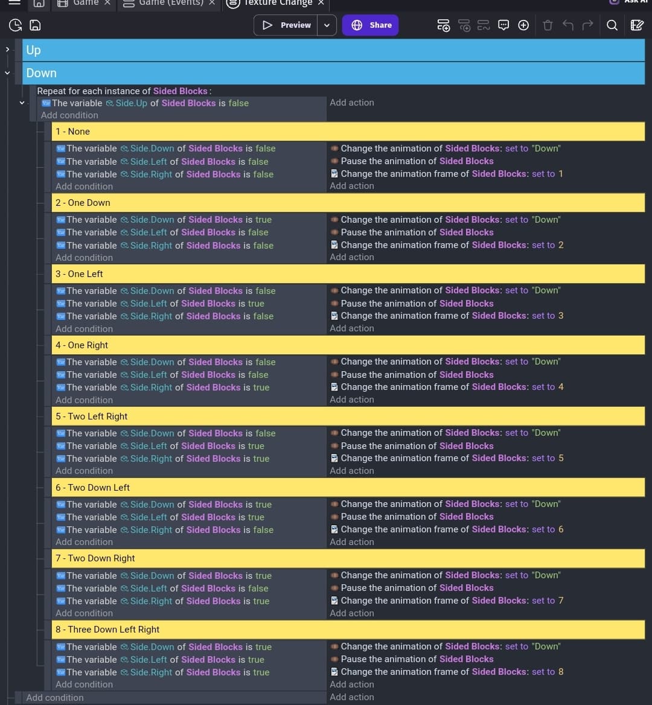Image resolution: width=652 pixels, height=705 pixels.
Task: Select the '8 - Three Down Left Right' comment bar
Action: point(348,630)
